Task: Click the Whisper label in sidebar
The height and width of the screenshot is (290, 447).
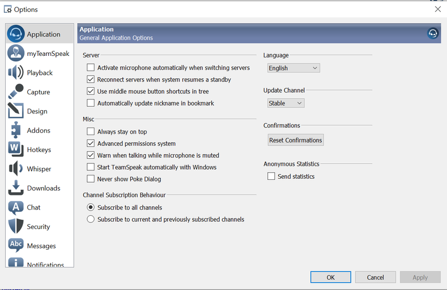Action: coord(39,169)
